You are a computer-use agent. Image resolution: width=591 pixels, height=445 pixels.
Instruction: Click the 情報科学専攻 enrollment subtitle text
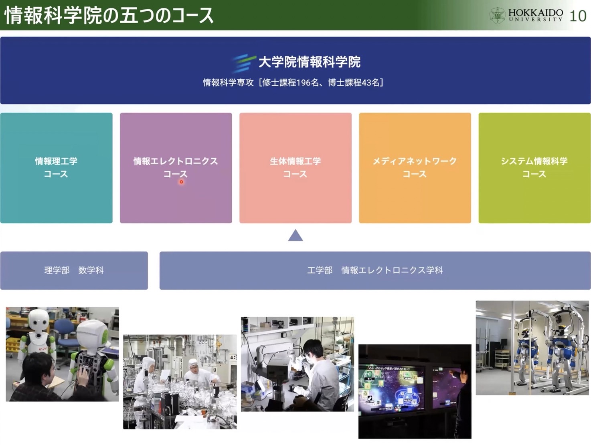pyautogui.click(x=293, y=83)
